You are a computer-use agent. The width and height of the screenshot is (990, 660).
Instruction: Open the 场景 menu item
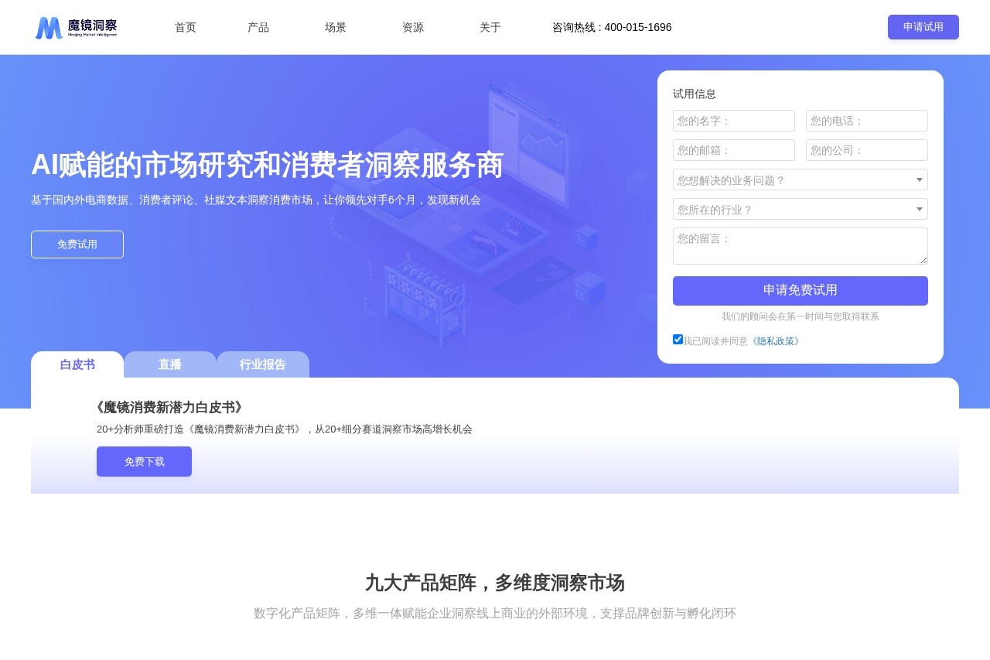(x=336, y=27)
